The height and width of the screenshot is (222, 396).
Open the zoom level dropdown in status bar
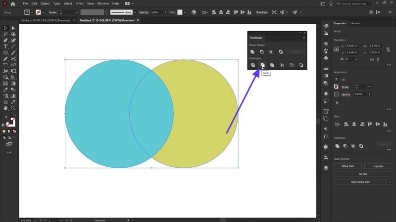35,220
